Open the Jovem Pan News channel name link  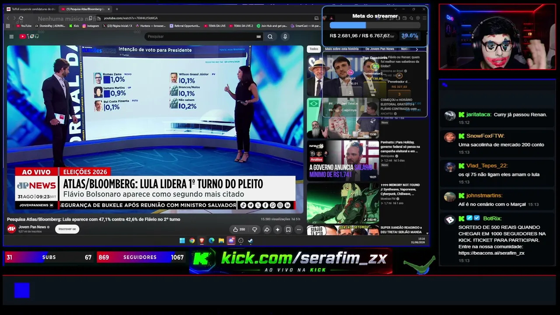(32, 227)
